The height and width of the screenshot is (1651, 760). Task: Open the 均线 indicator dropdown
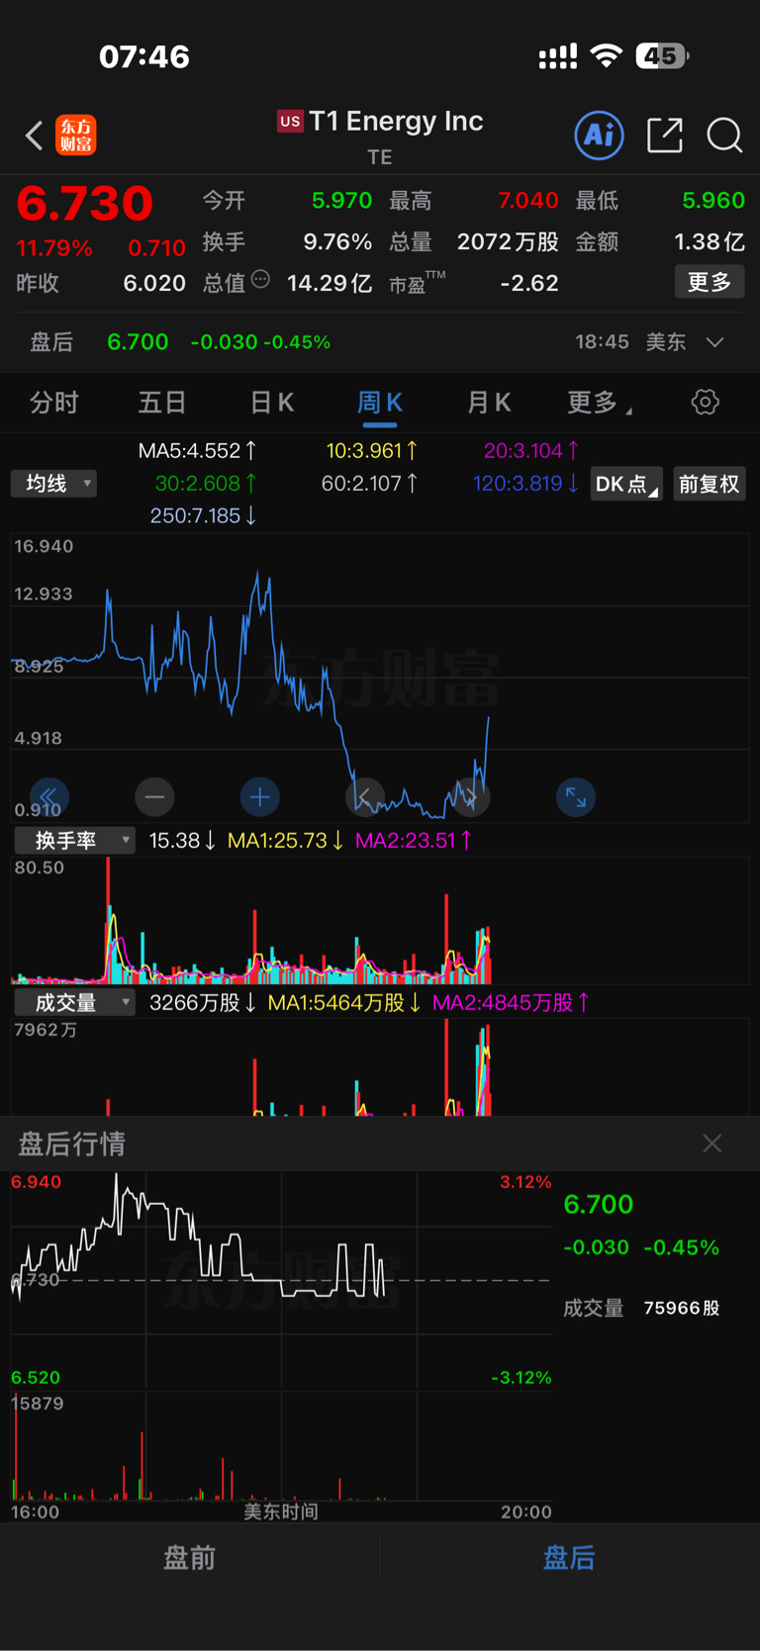53,484
